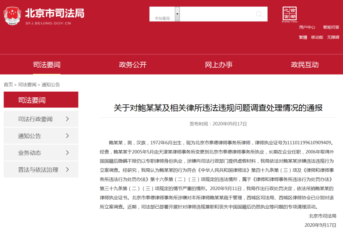Open 智能问答 smart Q&A link
The image size is (343, 235).
pyautogui.click(x=331, y=27)
